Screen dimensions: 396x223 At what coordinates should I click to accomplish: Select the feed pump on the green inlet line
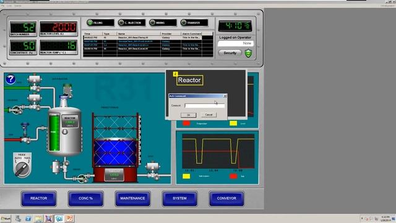click(16, 110)
